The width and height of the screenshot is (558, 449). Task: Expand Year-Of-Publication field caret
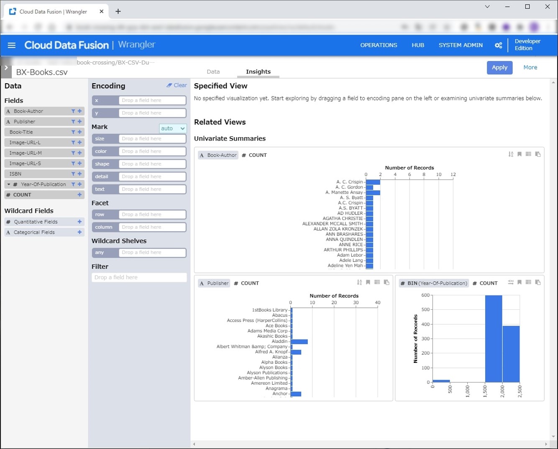(8, 184)
